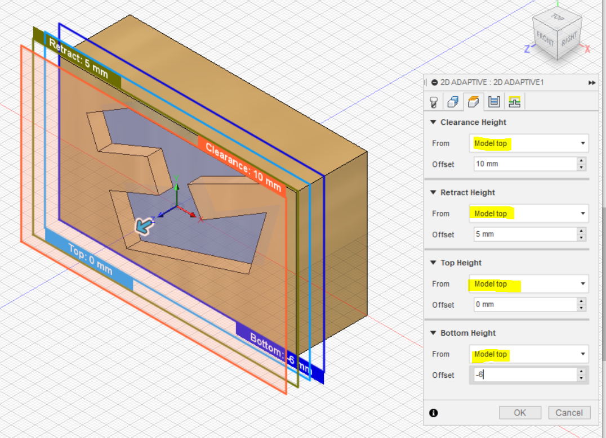Viewport: 606px width, 438px height.
Task: Click OK to confirm the operation
Action: [520, 413]
